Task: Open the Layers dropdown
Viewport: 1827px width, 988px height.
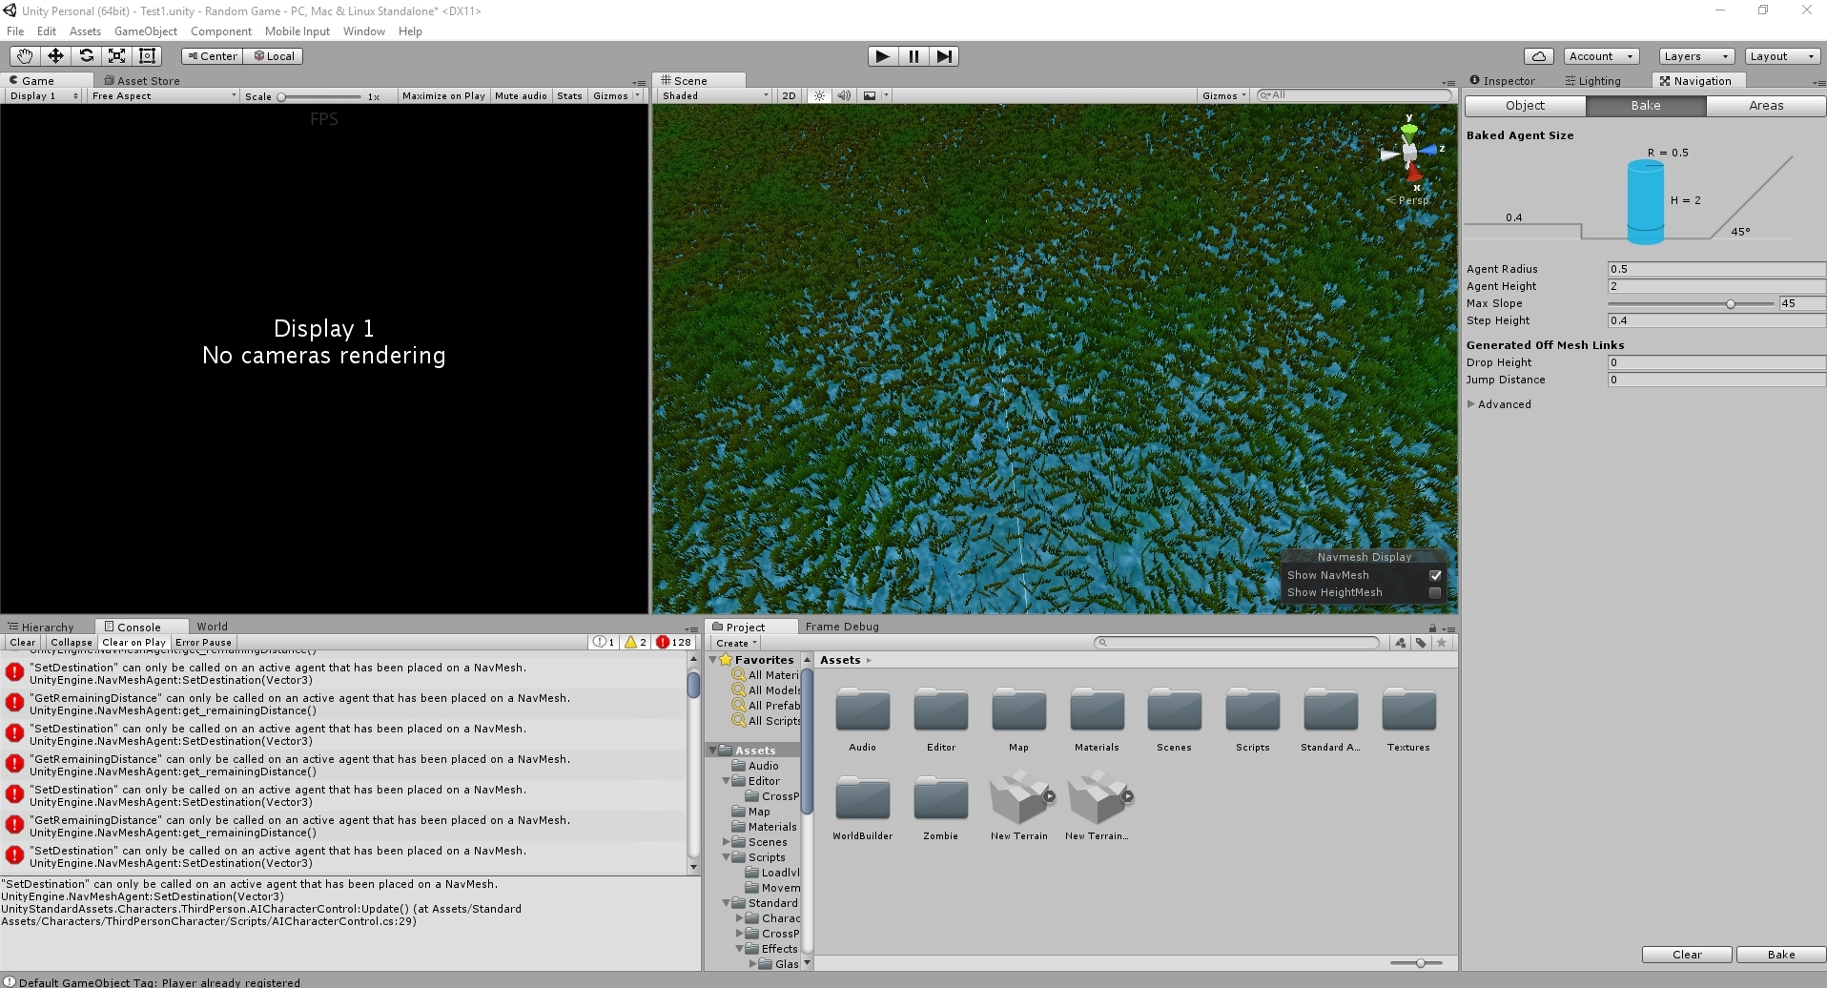Action: click(1694, 56)
